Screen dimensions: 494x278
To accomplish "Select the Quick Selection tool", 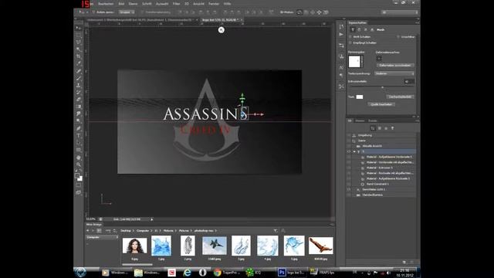I will pos(79,49).
